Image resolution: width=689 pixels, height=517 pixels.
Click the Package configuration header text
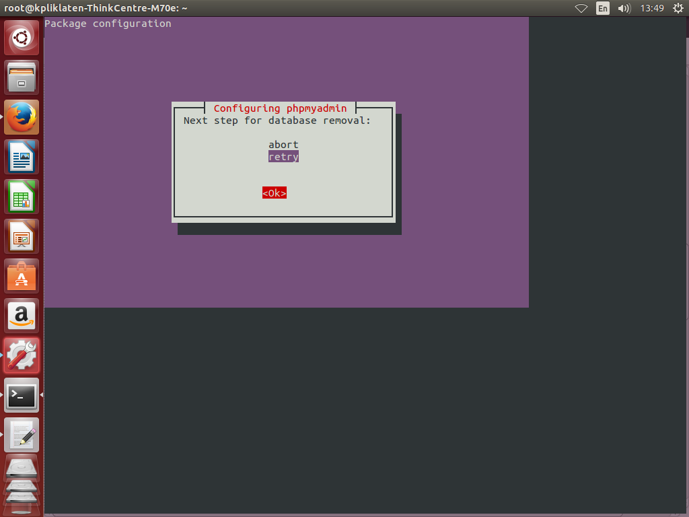tap(108, 24)
